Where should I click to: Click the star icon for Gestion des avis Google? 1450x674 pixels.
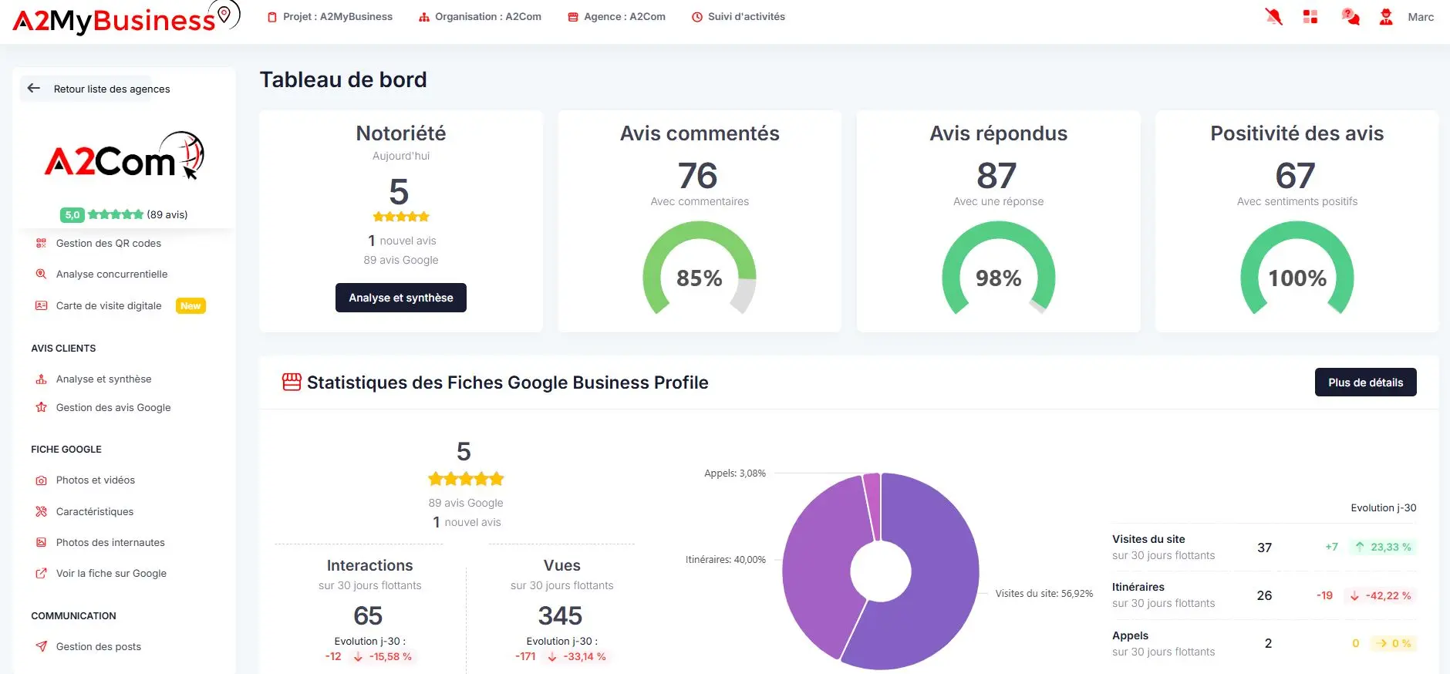coord(42,407)
